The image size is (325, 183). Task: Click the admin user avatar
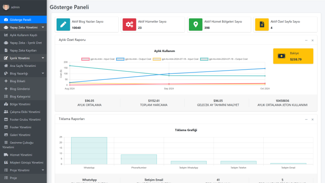point(6,7)
